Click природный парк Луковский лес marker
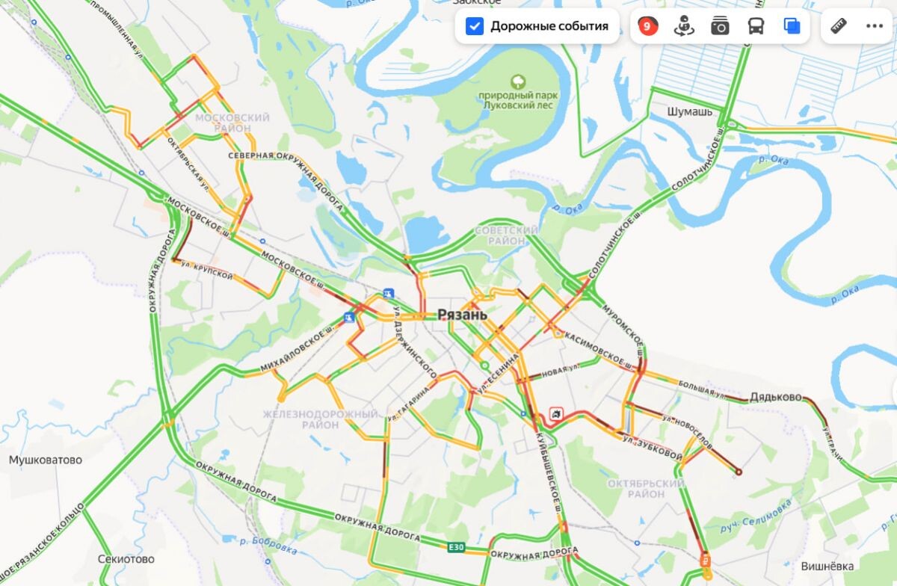Image resolution: width=897 pixels, height=586 pixels. click(x=517, y=80)
